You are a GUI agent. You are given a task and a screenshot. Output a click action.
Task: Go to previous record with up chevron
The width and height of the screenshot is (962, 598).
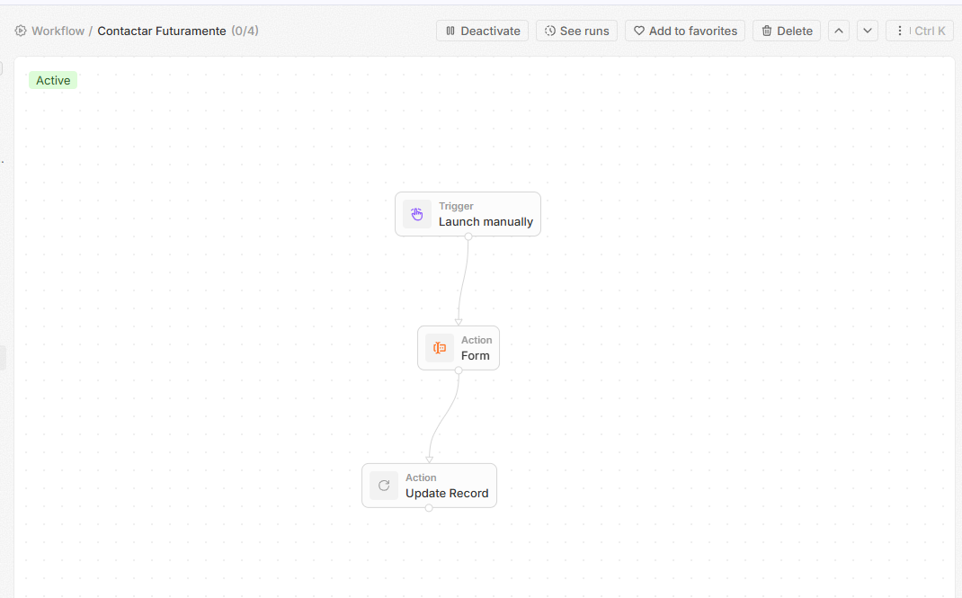tap(839, 31)
